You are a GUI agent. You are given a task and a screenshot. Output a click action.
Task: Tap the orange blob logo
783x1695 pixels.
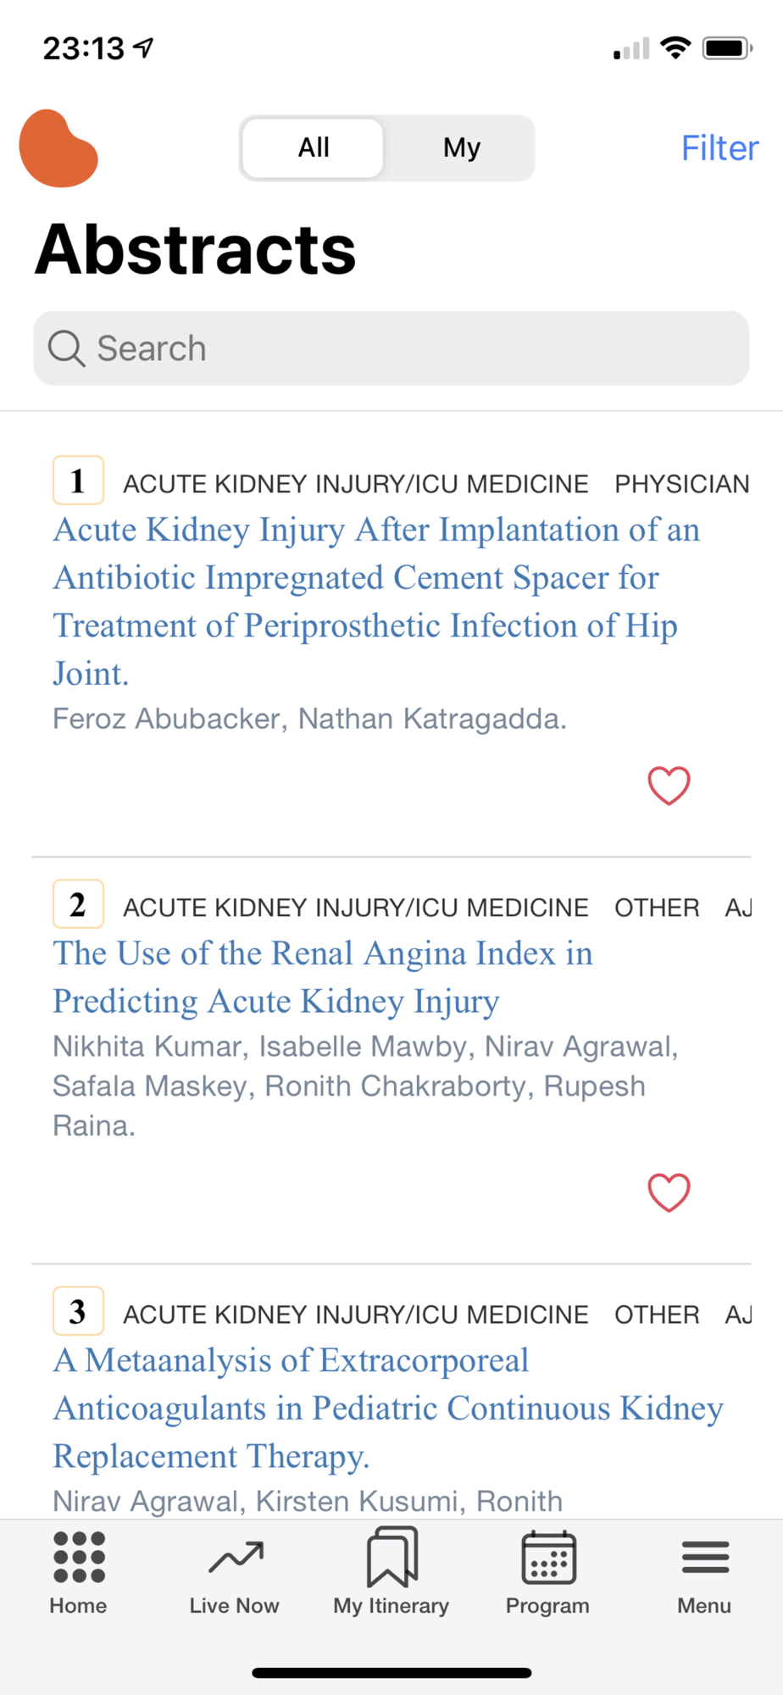click(58, 148)
